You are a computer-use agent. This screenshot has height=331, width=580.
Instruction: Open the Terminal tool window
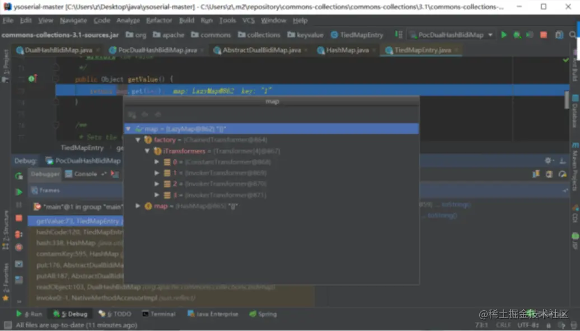[159, 314]
